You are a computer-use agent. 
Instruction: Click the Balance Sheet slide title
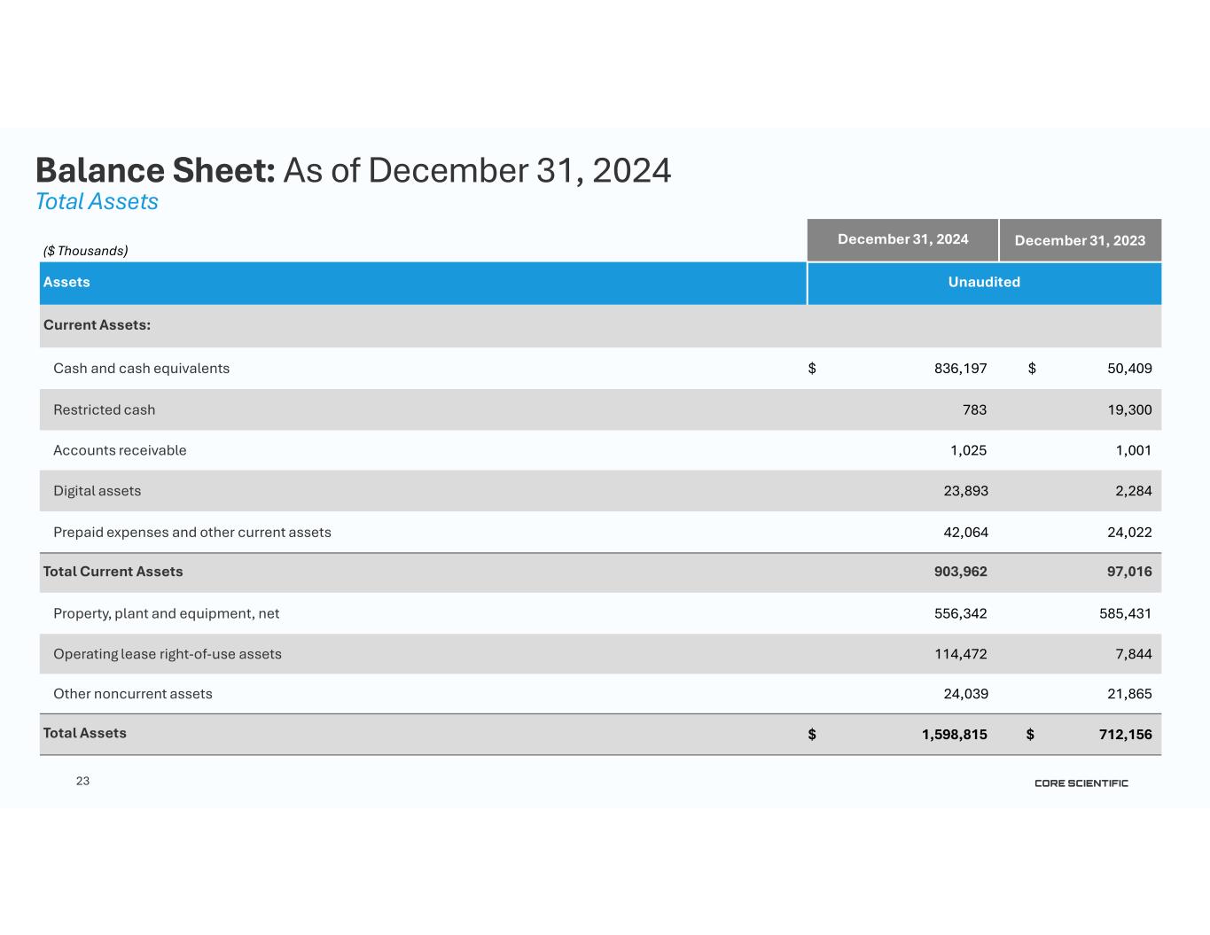pyautogui.click(x=353, y=170)
